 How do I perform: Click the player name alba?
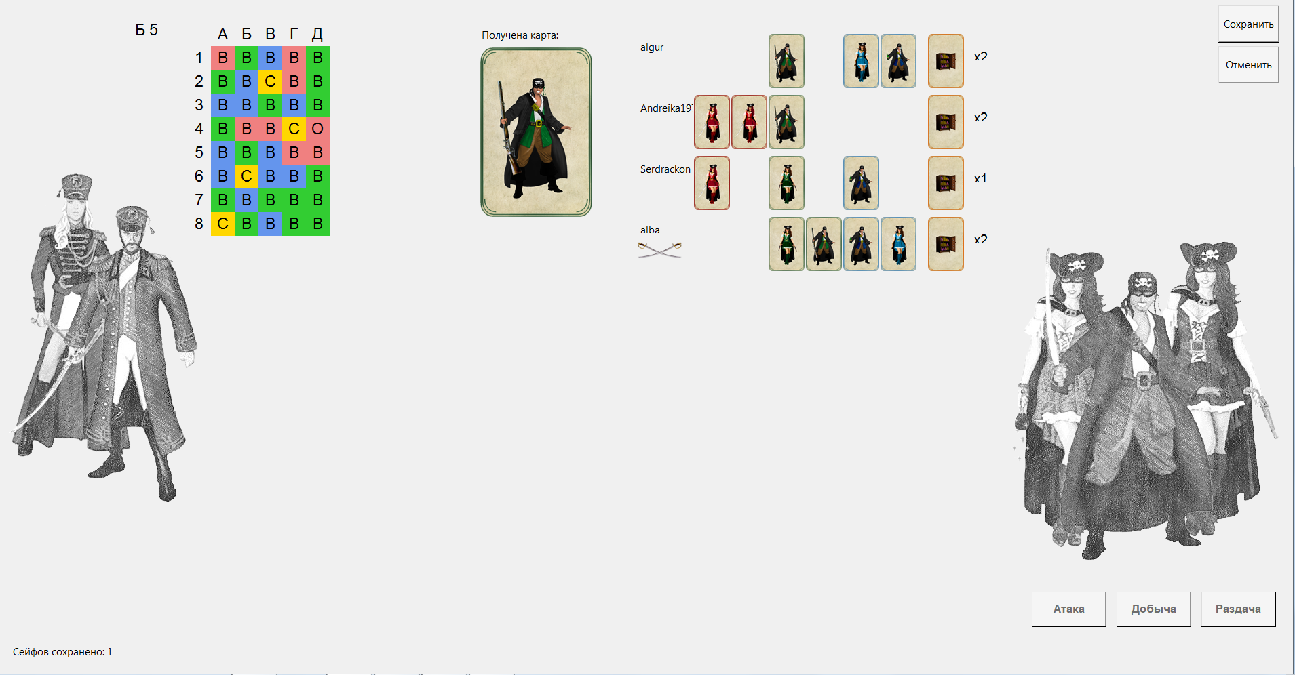650,230
